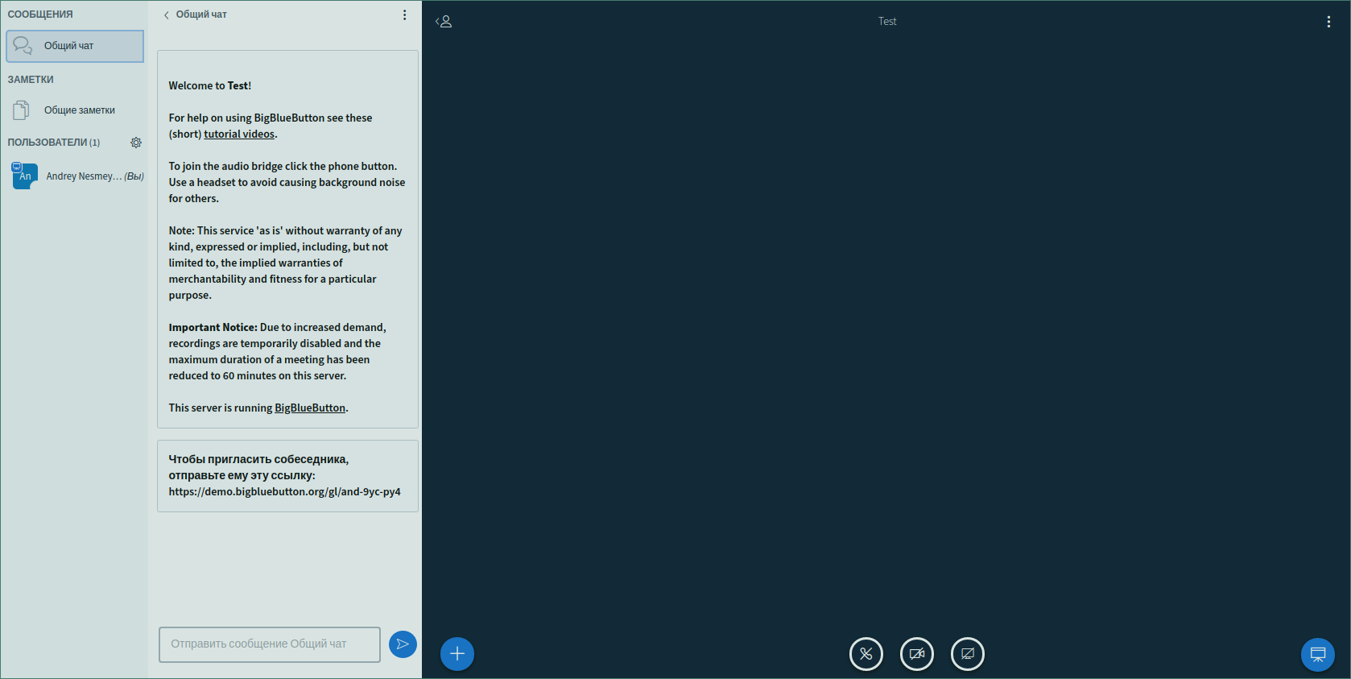
Task: Join audio with the crossed phone button
Action: point(866,654)
